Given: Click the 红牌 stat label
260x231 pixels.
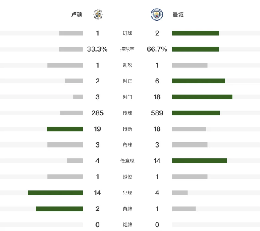Looking at the screenshot, I should (x=127, y=225).
